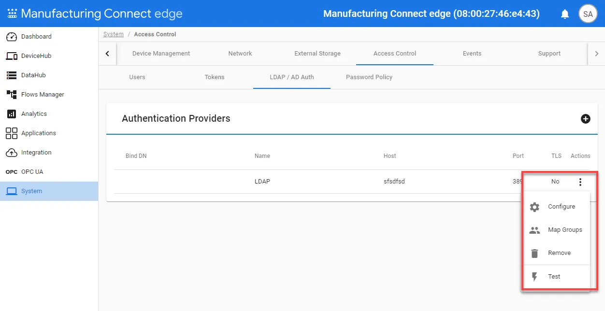The height and width of the screenshot is (311, 605).
Task: Click the Dashboard gauge icon
Action: click(x=12, y=37)
